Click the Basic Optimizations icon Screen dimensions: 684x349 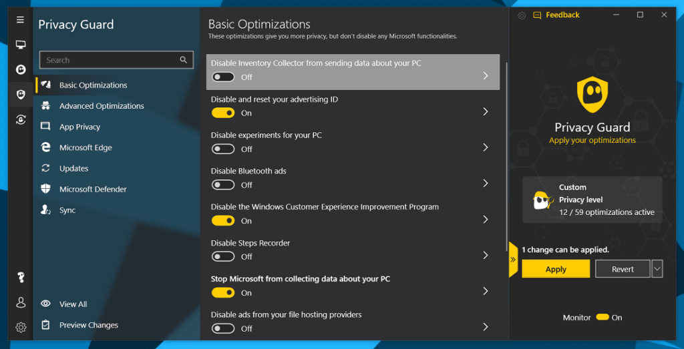coord(45,85)
